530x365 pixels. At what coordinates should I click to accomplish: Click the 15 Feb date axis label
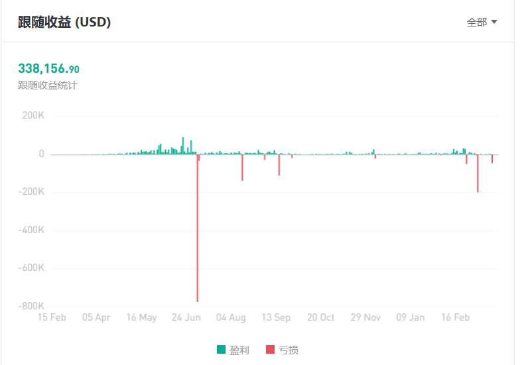pos(52,317)
